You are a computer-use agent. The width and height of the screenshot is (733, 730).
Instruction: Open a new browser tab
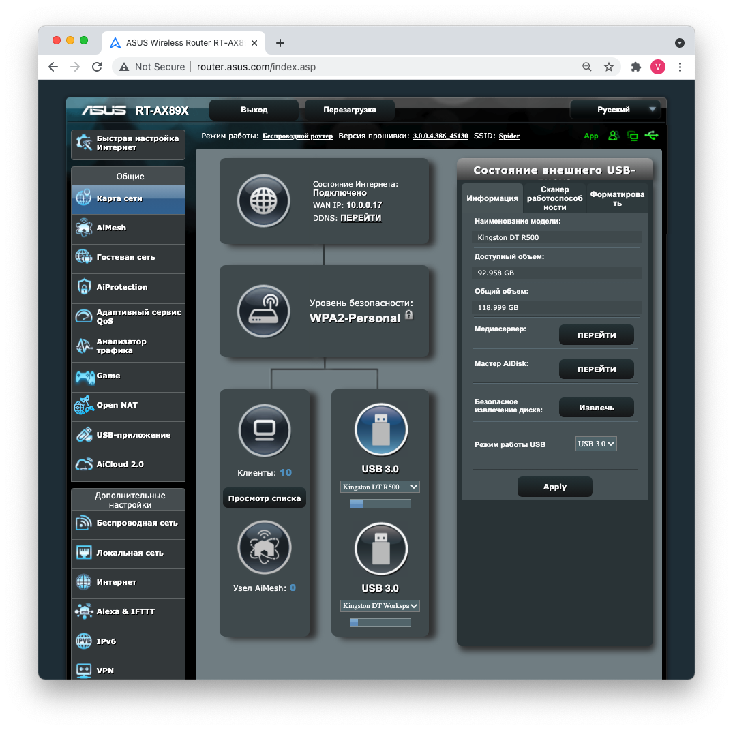280,43
